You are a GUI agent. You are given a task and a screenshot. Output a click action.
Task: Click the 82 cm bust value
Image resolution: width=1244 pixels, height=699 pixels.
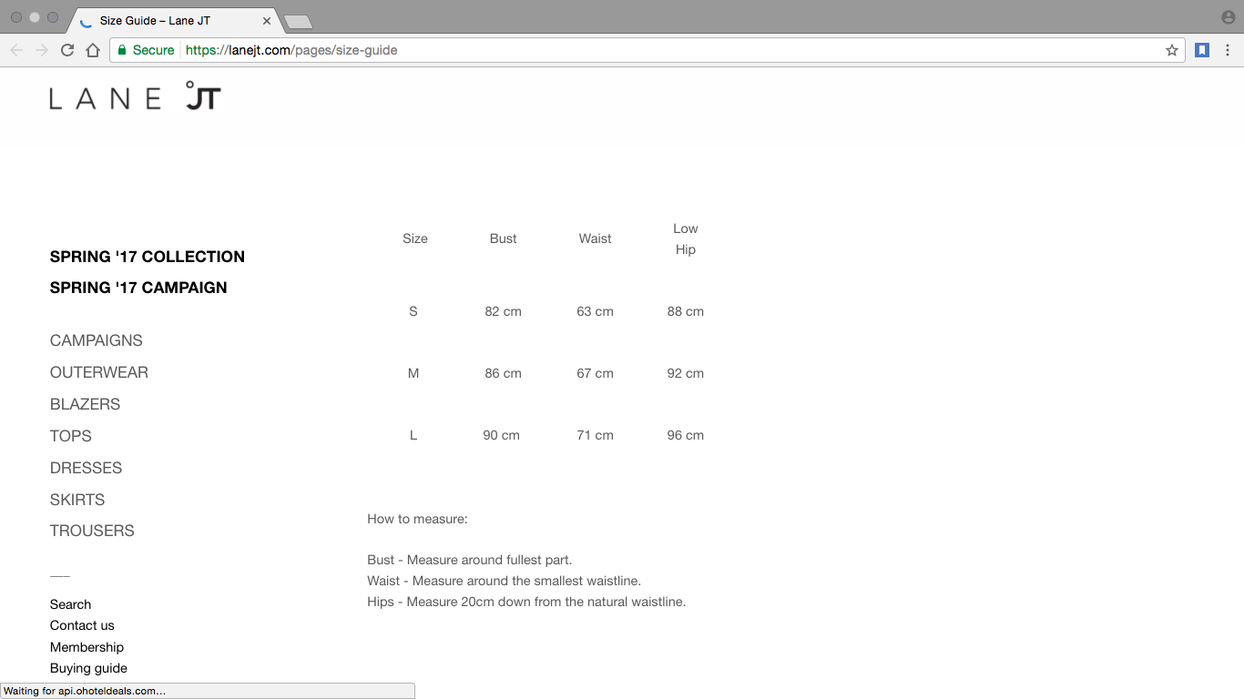504,311
